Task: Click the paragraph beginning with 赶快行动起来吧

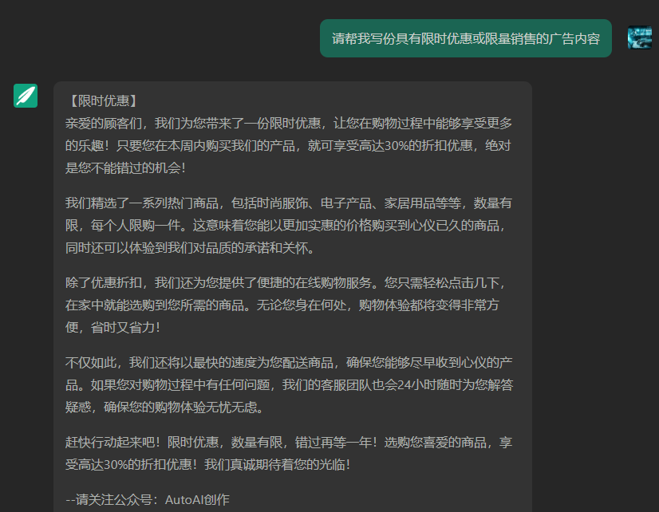Action: coord(287,452)
